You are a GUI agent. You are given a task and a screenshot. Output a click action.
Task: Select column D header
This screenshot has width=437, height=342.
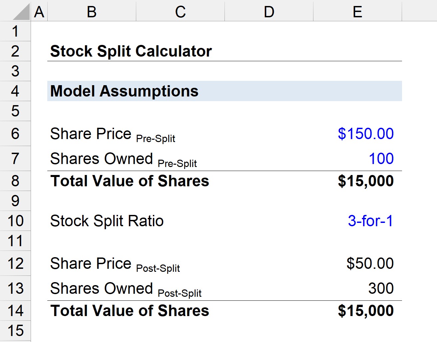269,12
